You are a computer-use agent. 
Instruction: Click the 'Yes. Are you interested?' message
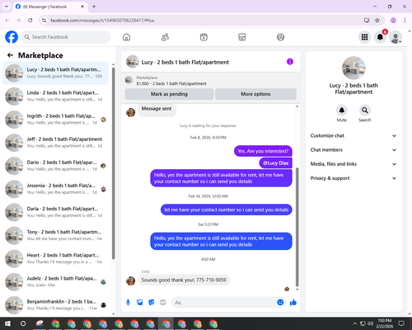263,151
